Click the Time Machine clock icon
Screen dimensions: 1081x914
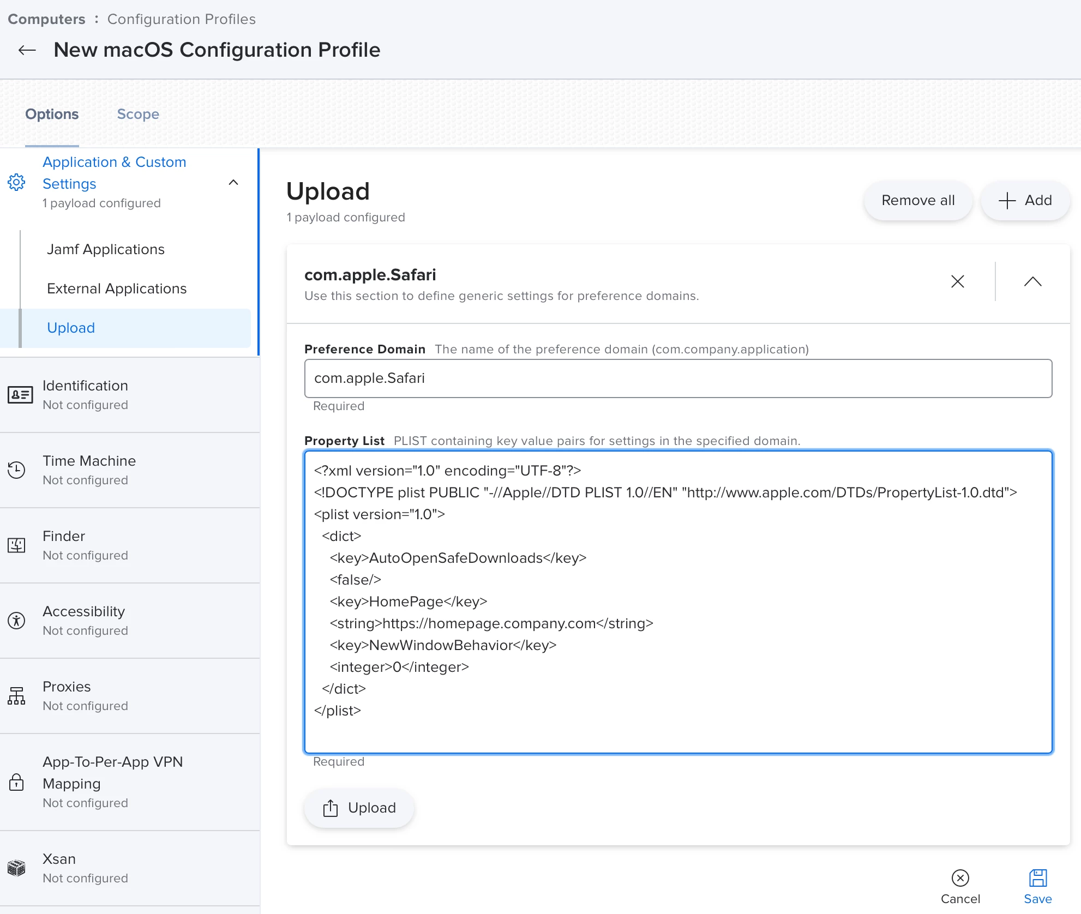pos(16,470)
